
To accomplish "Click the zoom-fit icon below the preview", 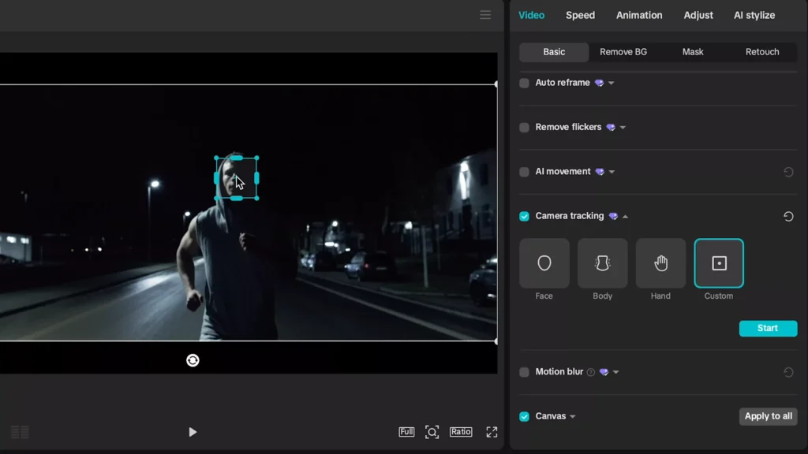I will [x=432, y=432].
